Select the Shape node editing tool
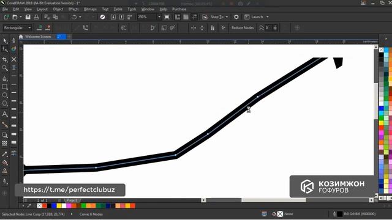Image resolution: width=392 pixels, height=220 pixels. (5, 49)
